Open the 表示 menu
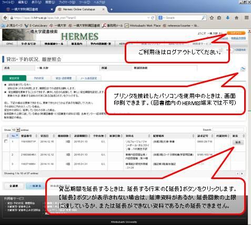 coord(36,2)
